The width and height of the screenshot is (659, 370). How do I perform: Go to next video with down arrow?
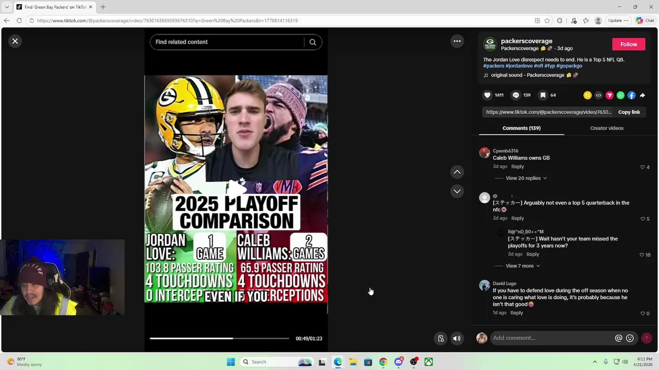pyautogui.click(x=457, y=191)
